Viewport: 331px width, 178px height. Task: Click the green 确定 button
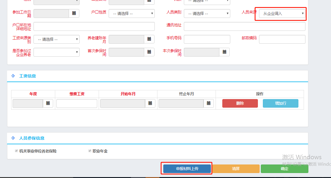[x=284, y=169]
